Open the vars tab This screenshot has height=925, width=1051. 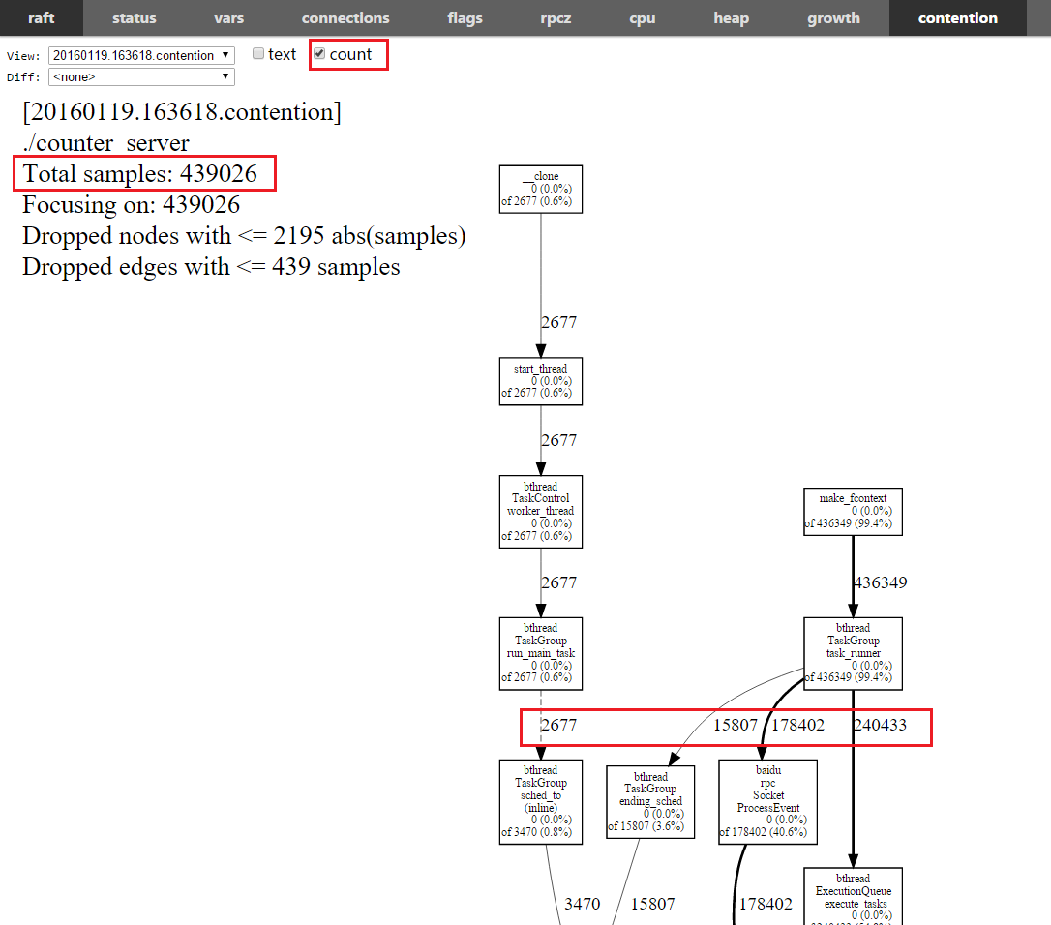coord(228,17)
